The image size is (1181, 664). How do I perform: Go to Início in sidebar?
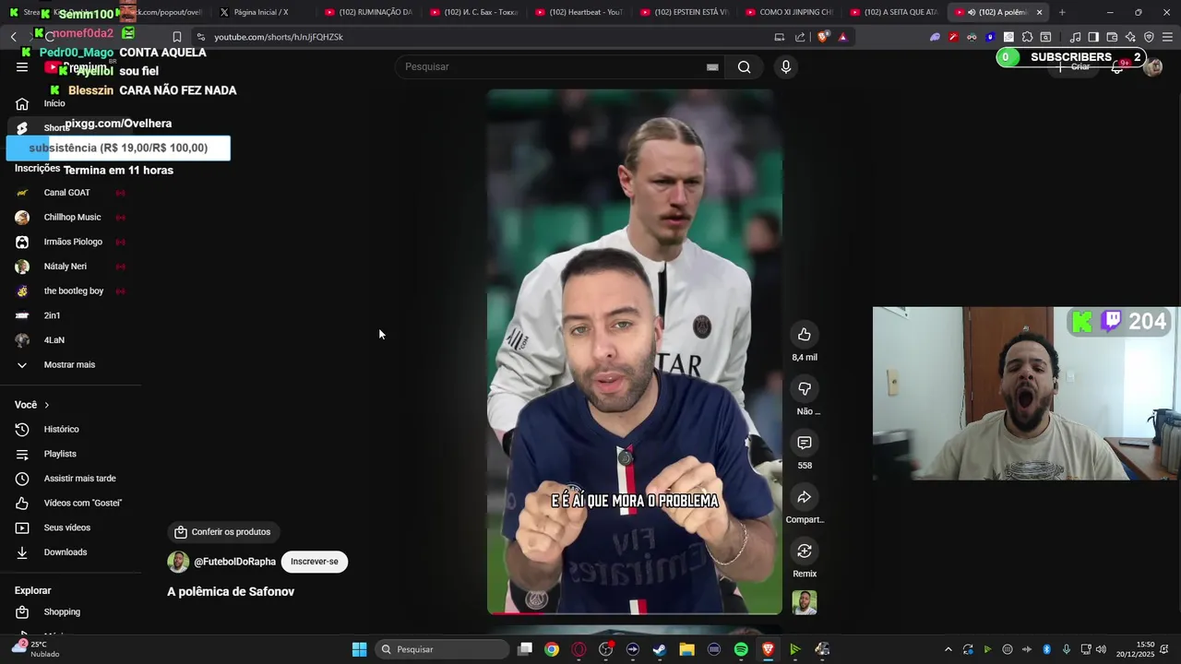(54, 103)
